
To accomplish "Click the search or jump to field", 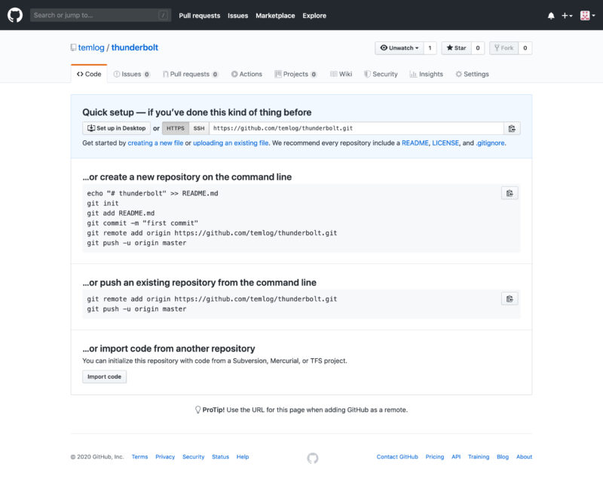I will pos(101,15).
